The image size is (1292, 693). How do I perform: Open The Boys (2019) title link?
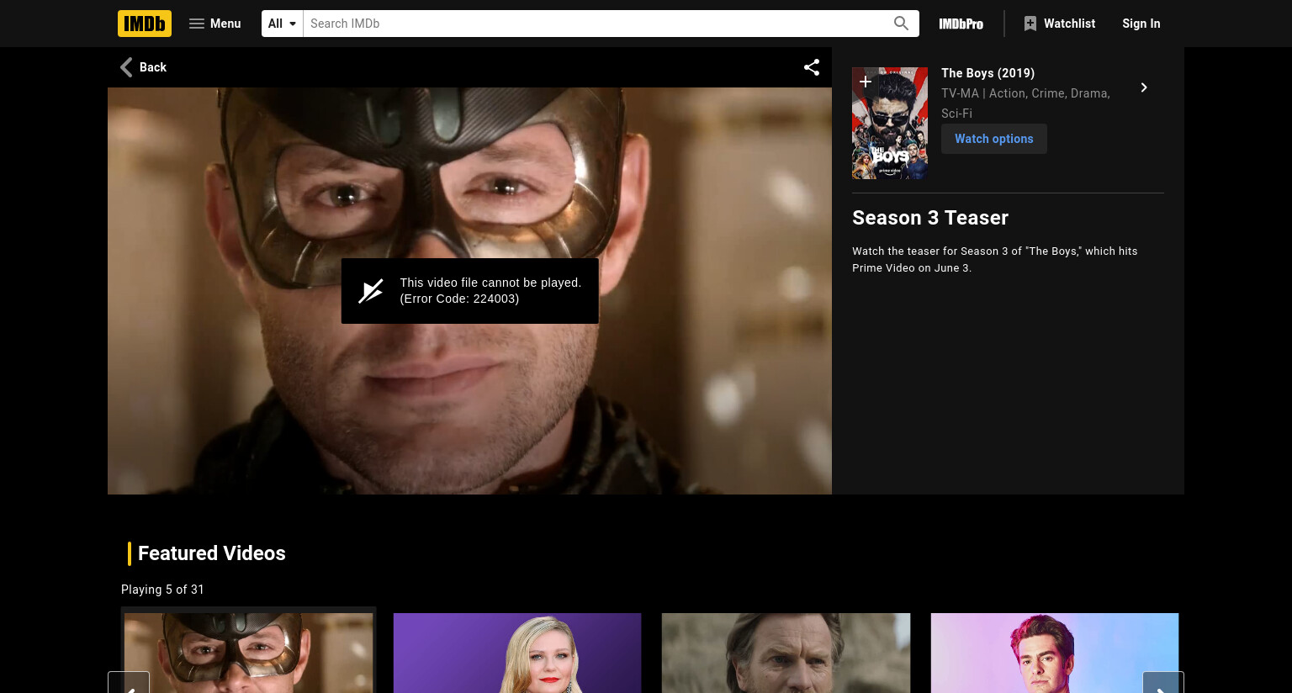pos(988,73)
